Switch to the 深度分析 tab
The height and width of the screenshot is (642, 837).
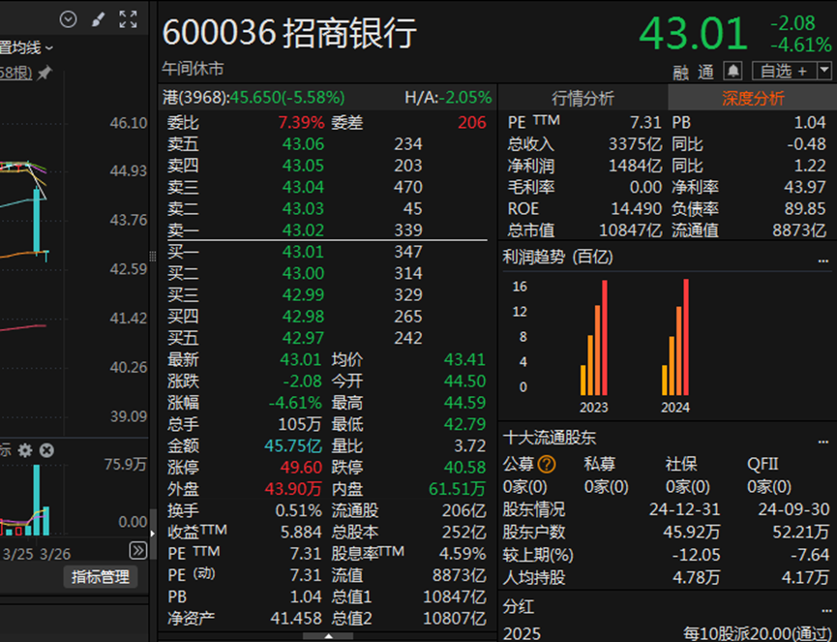[x=753, y=98]
